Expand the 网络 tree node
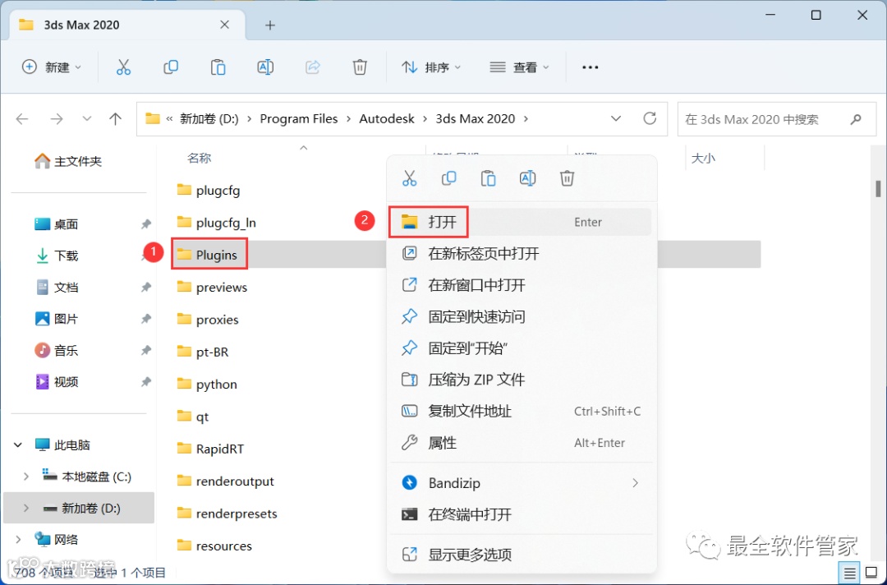 pyautogui.click(x=18, y=539)
